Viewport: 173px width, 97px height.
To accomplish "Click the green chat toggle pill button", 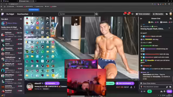I will click(x=149, y=91).
